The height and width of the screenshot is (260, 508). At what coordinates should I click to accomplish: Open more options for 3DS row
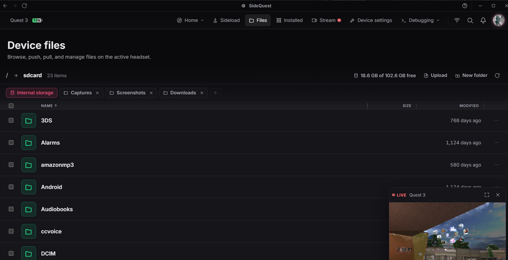coord(497,121)
